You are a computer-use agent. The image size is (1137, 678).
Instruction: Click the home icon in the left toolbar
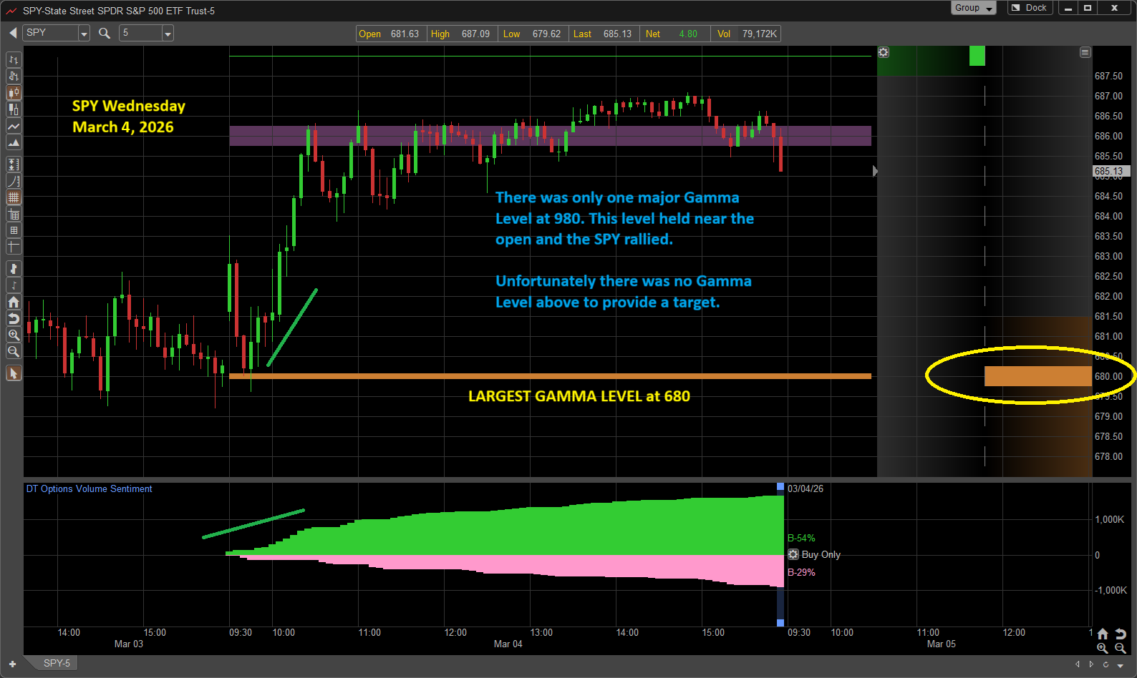click(14, 302)
